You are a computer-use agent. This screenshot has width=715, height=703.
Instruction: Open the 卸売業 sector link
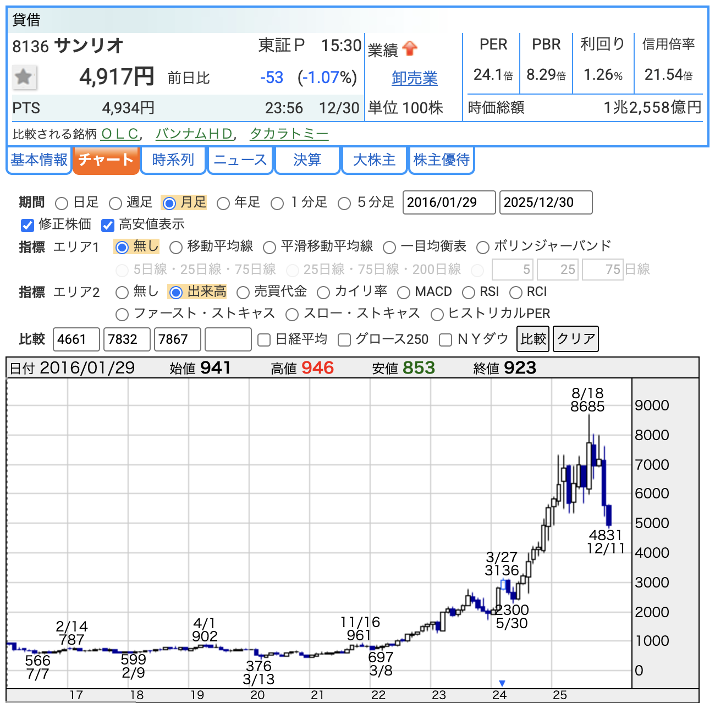click(414, 78)
